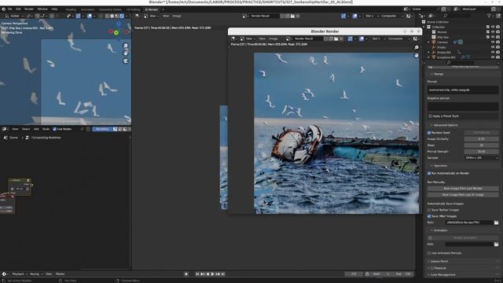Toggle Save 'Before' Images checkbox
This screenshot has height=283, width=503.
point(429,210)
